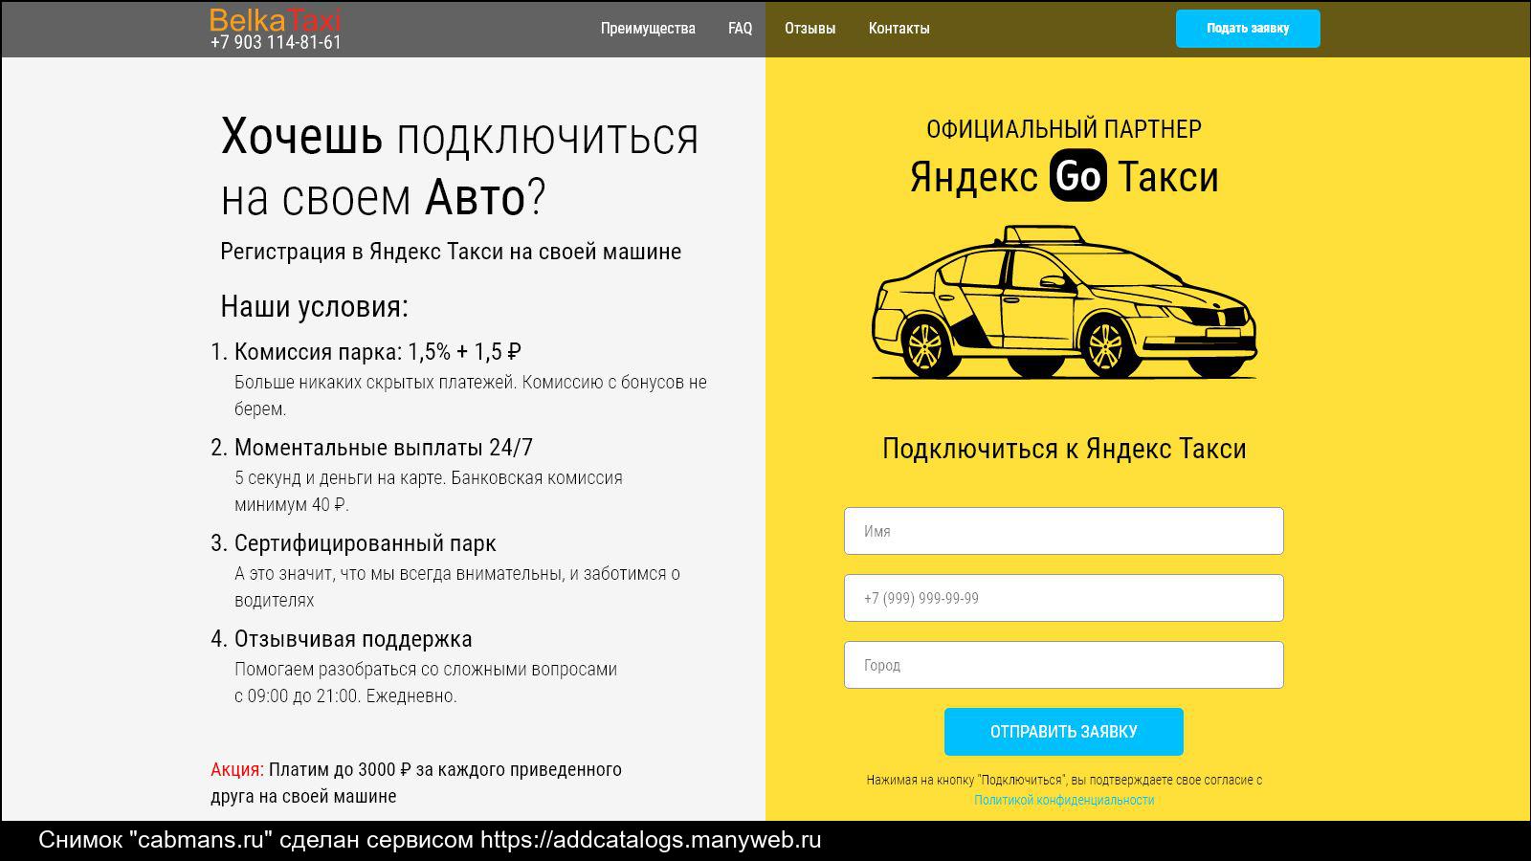
Task: Click the Go badge in Яндекс Такси
Action: (1078, 177)
